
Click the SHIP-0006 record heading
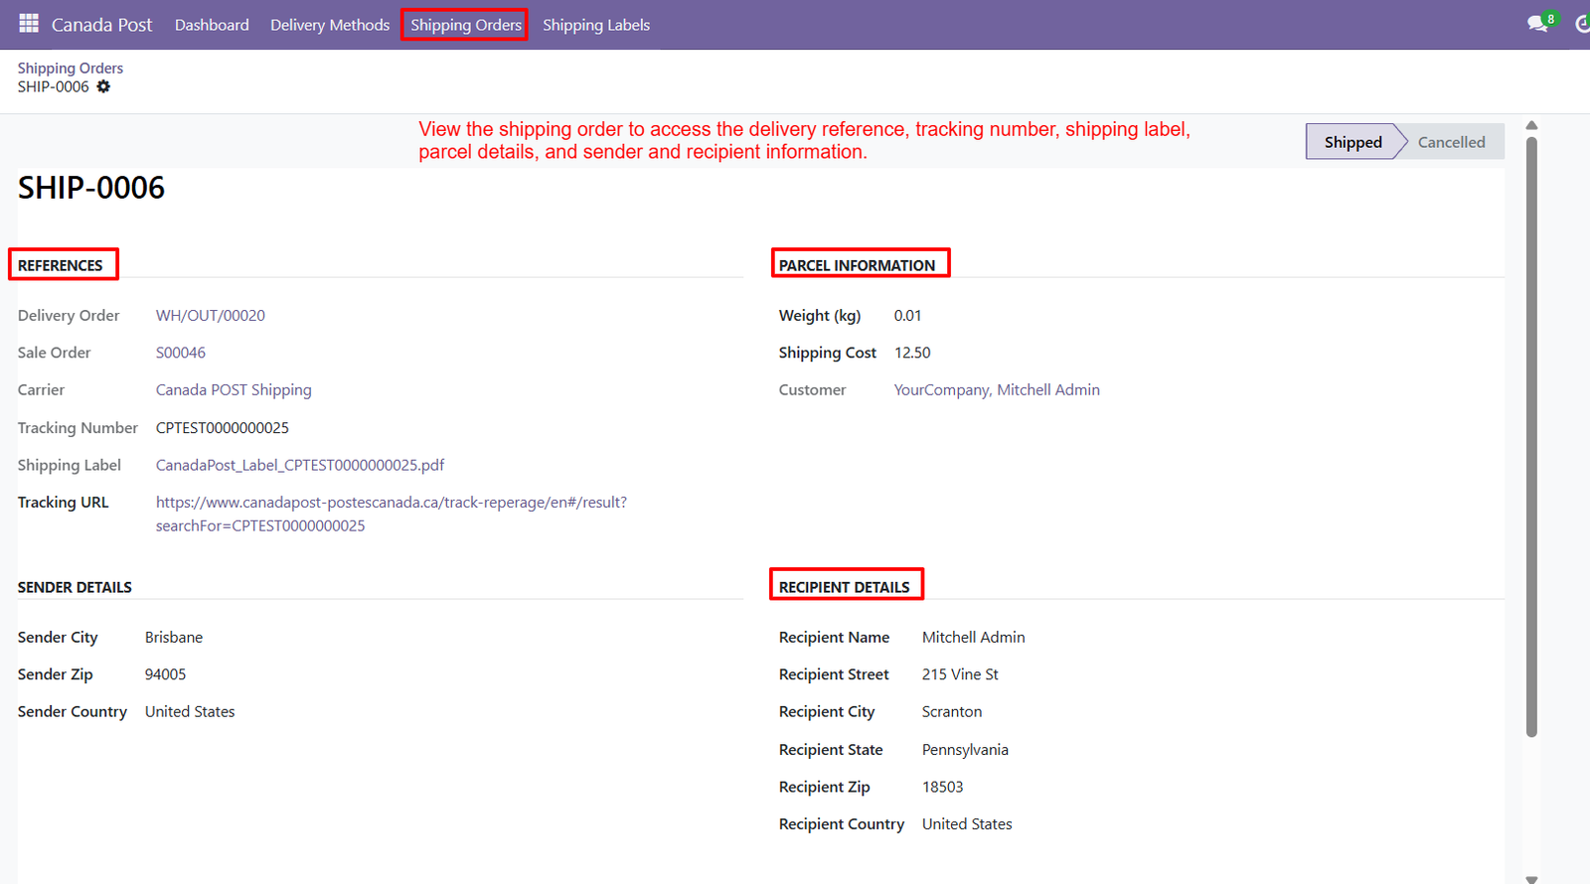[91, 188]
